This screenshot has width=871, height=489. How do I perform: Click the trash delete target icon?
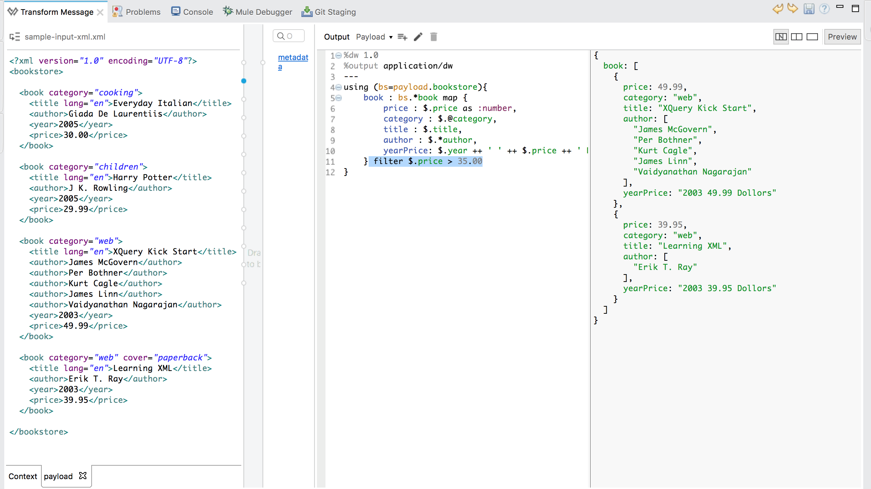click(x=433, y=37)
